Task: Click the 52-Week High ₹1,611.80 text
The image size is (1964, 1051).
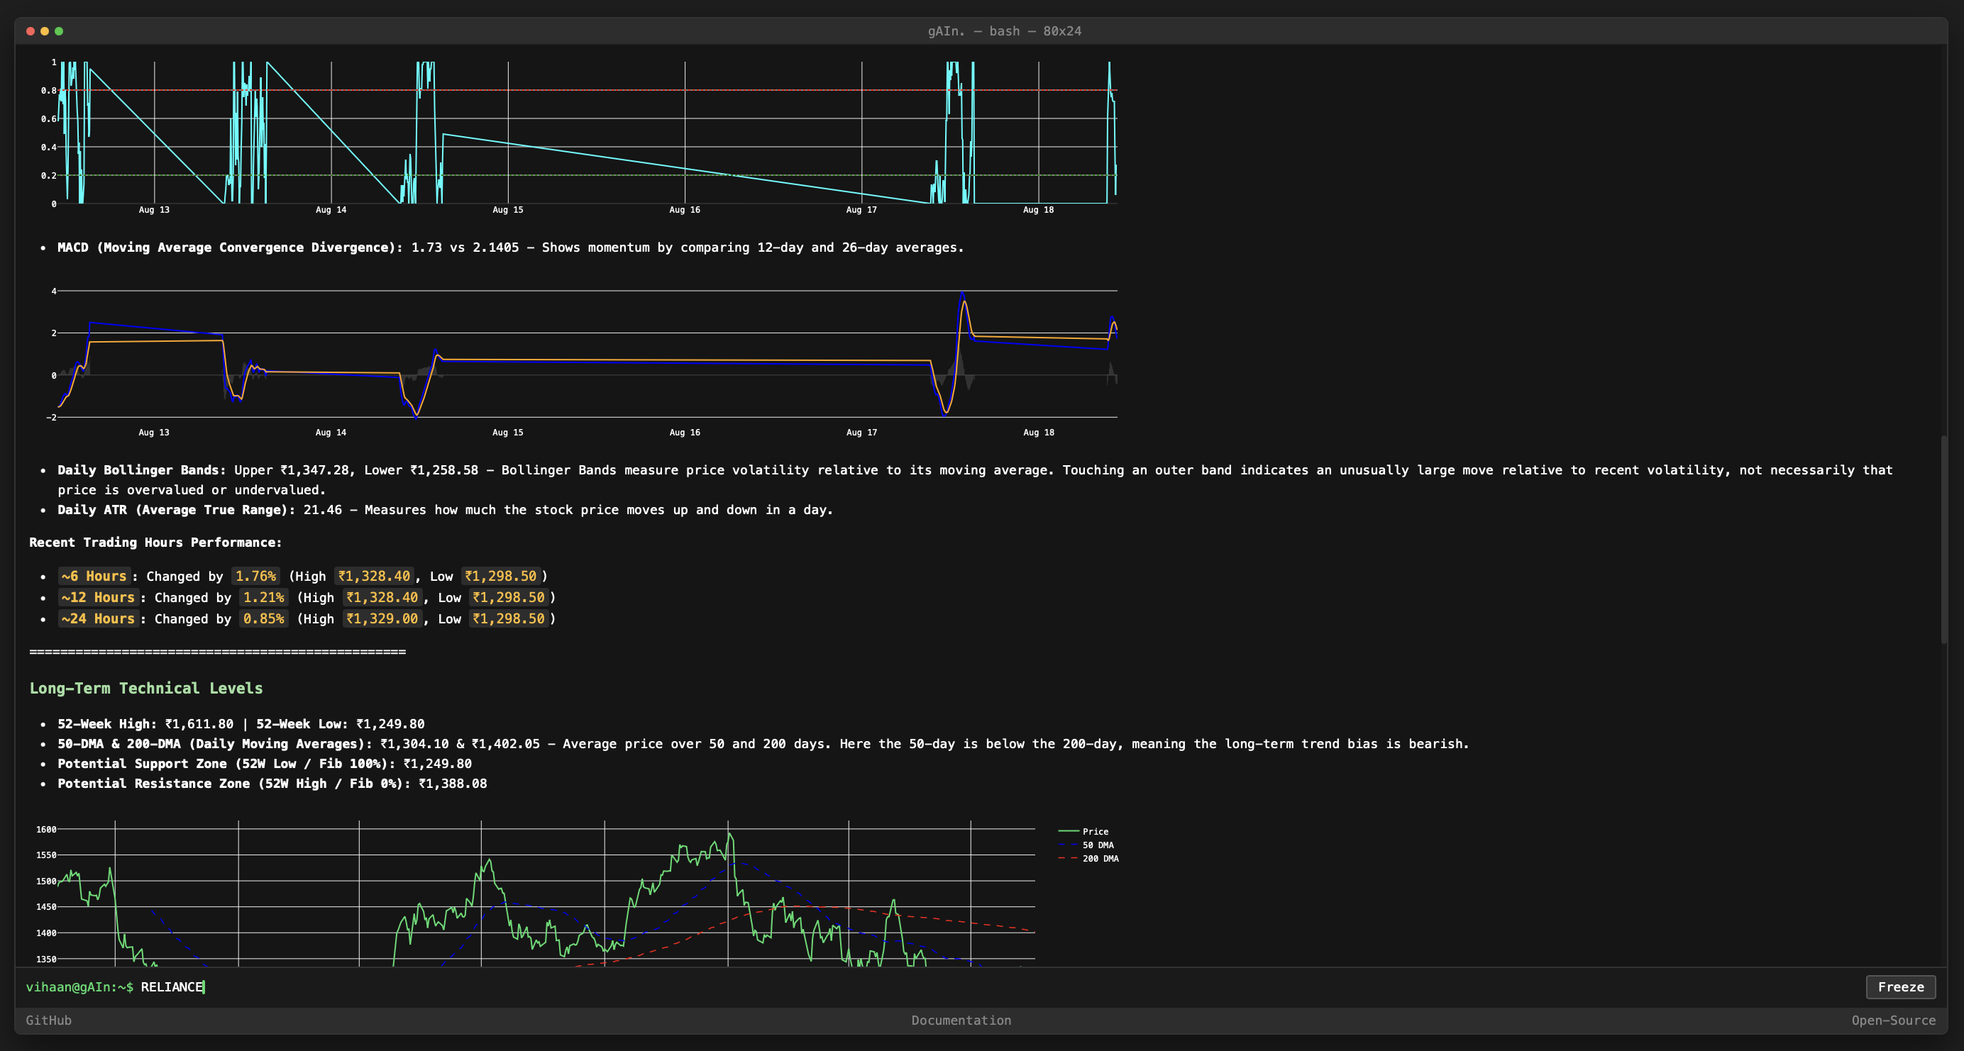Action: click(x=145, y=724)
